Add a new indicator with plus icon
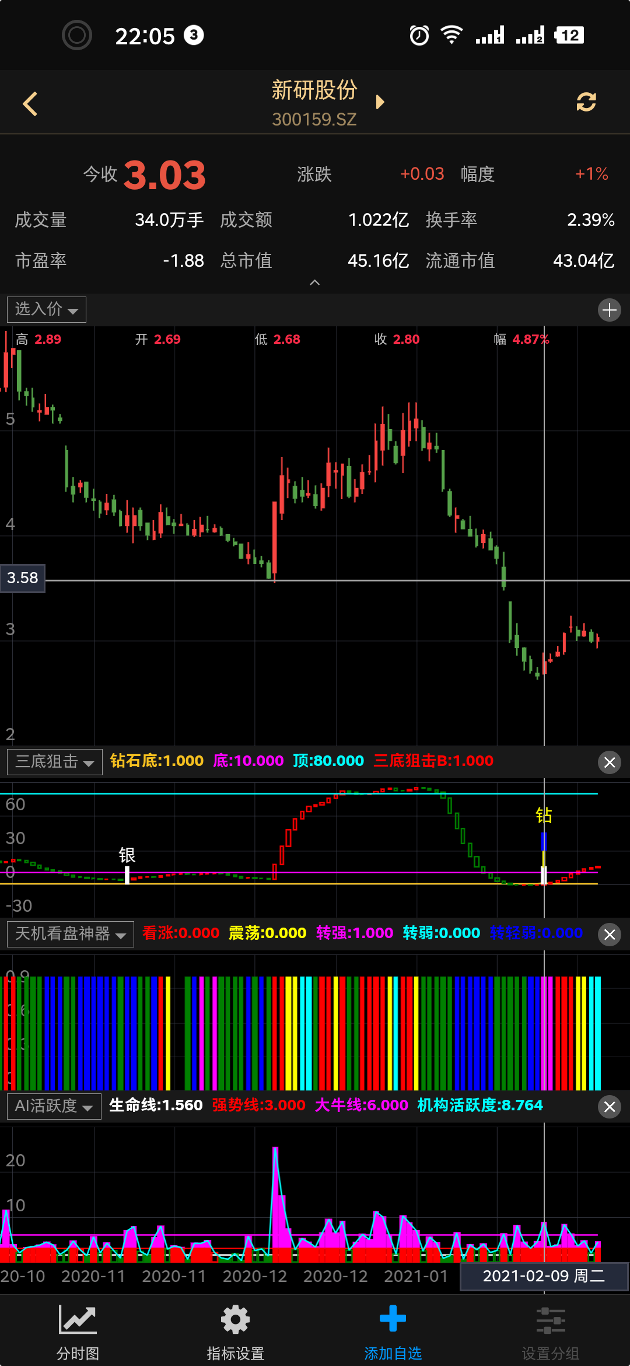 [609, 310]
